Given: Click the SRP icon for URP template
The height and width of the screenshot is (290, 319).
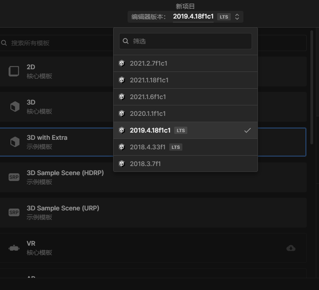Looking at the screenshot, I should (14, 212).
